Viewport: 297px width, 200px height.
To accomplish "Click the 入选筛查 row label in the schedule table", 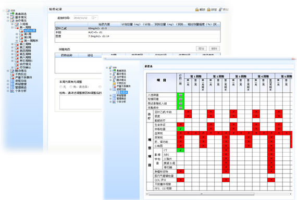I will coord(153,95).
